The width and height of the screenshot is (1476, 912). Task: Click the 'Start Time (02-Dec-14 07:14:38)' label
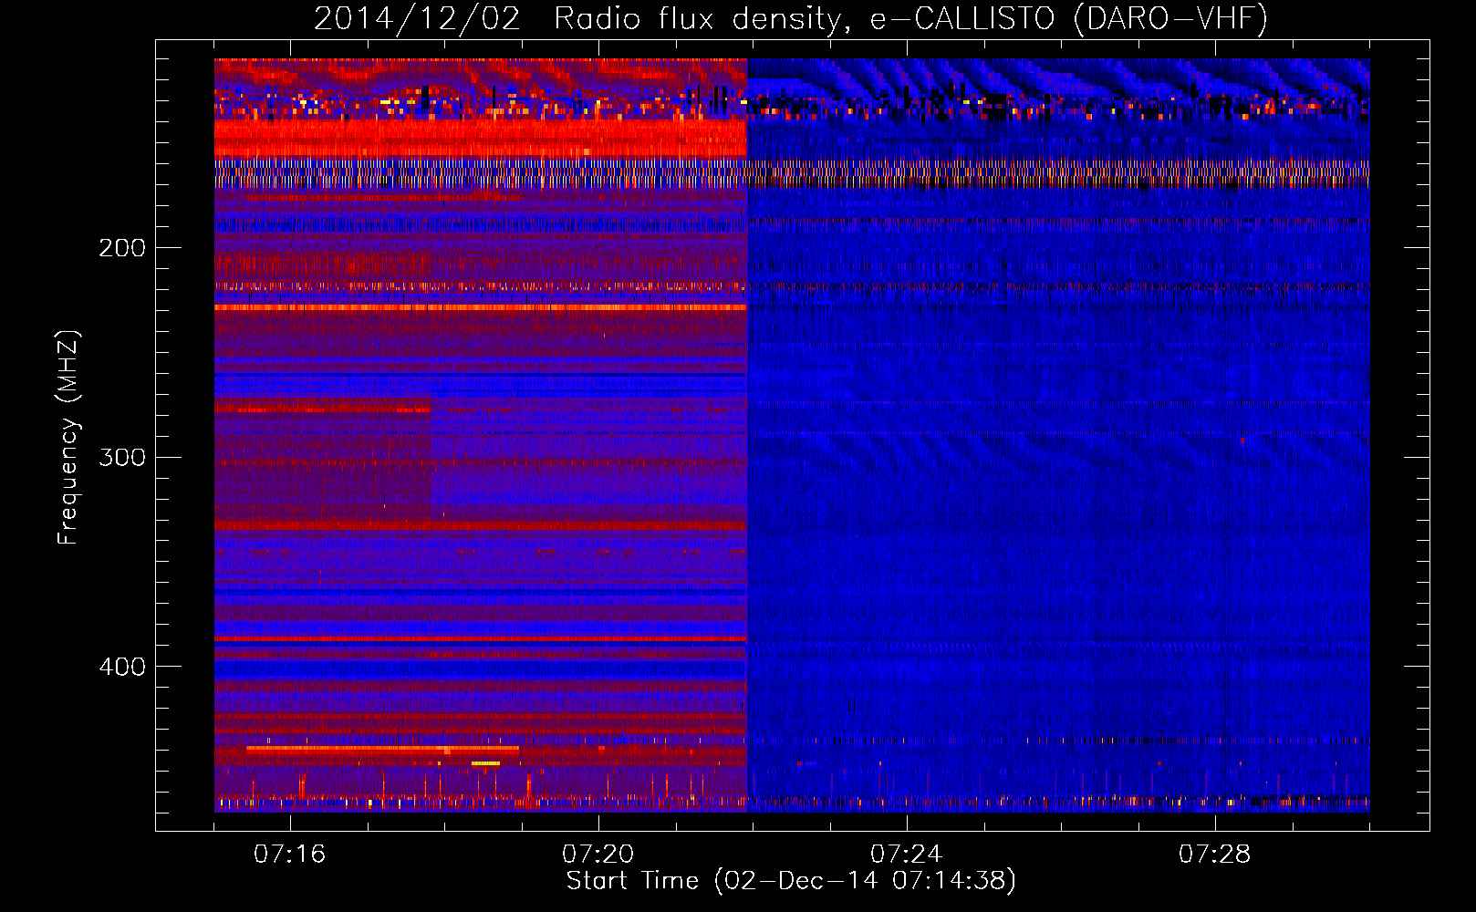point(791,881)
